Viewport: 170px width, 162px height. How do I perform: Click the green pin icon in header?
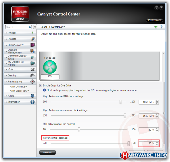[x=155, y=27]
